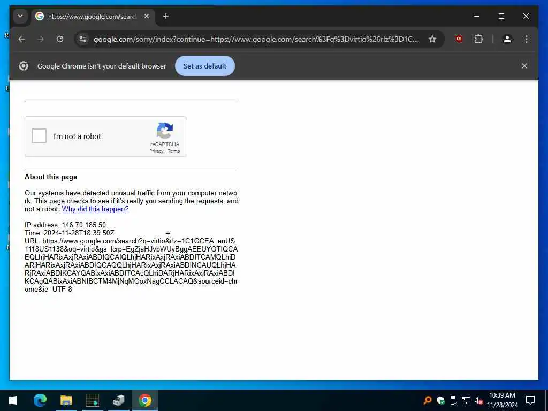Screen dimensions: 548x411
Task: Go back to the previous page
Action: click(x=21, y=39)
